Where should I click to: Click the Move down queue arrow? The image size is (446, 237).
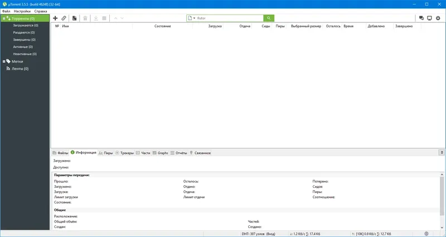click(x=122, y=18)
